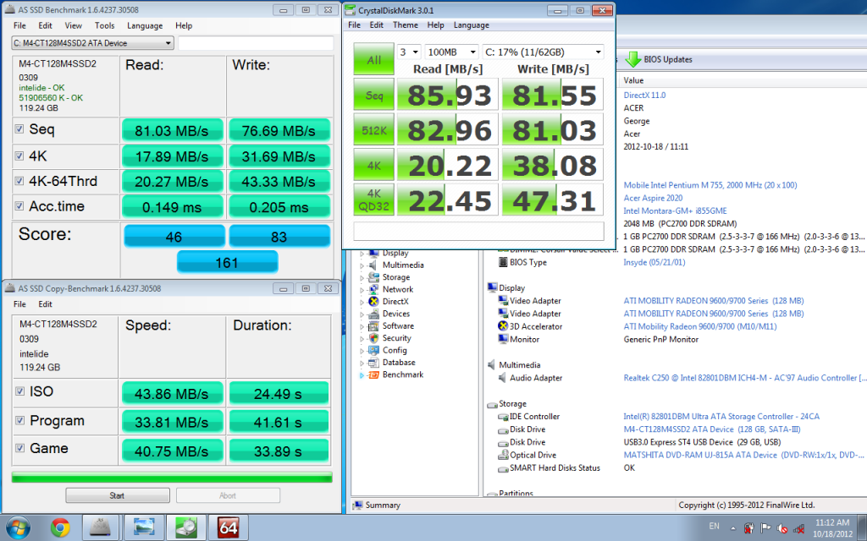867x541 pixels.
Task: Uncheck the Seq test checkbox
Action: [19, 129]
